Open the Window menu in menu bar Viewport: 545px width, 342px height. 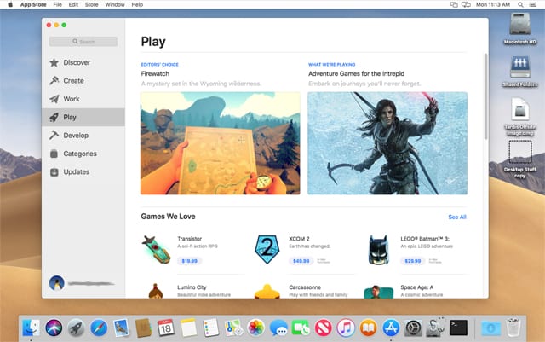point(115,5)
